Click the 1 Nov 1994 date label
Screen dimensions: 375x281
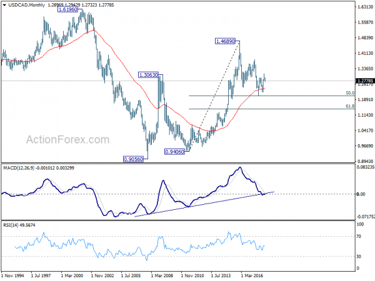pos(12,276)
